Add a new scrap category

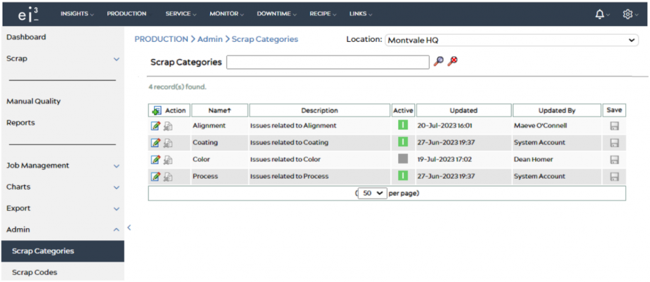[157, 110]
